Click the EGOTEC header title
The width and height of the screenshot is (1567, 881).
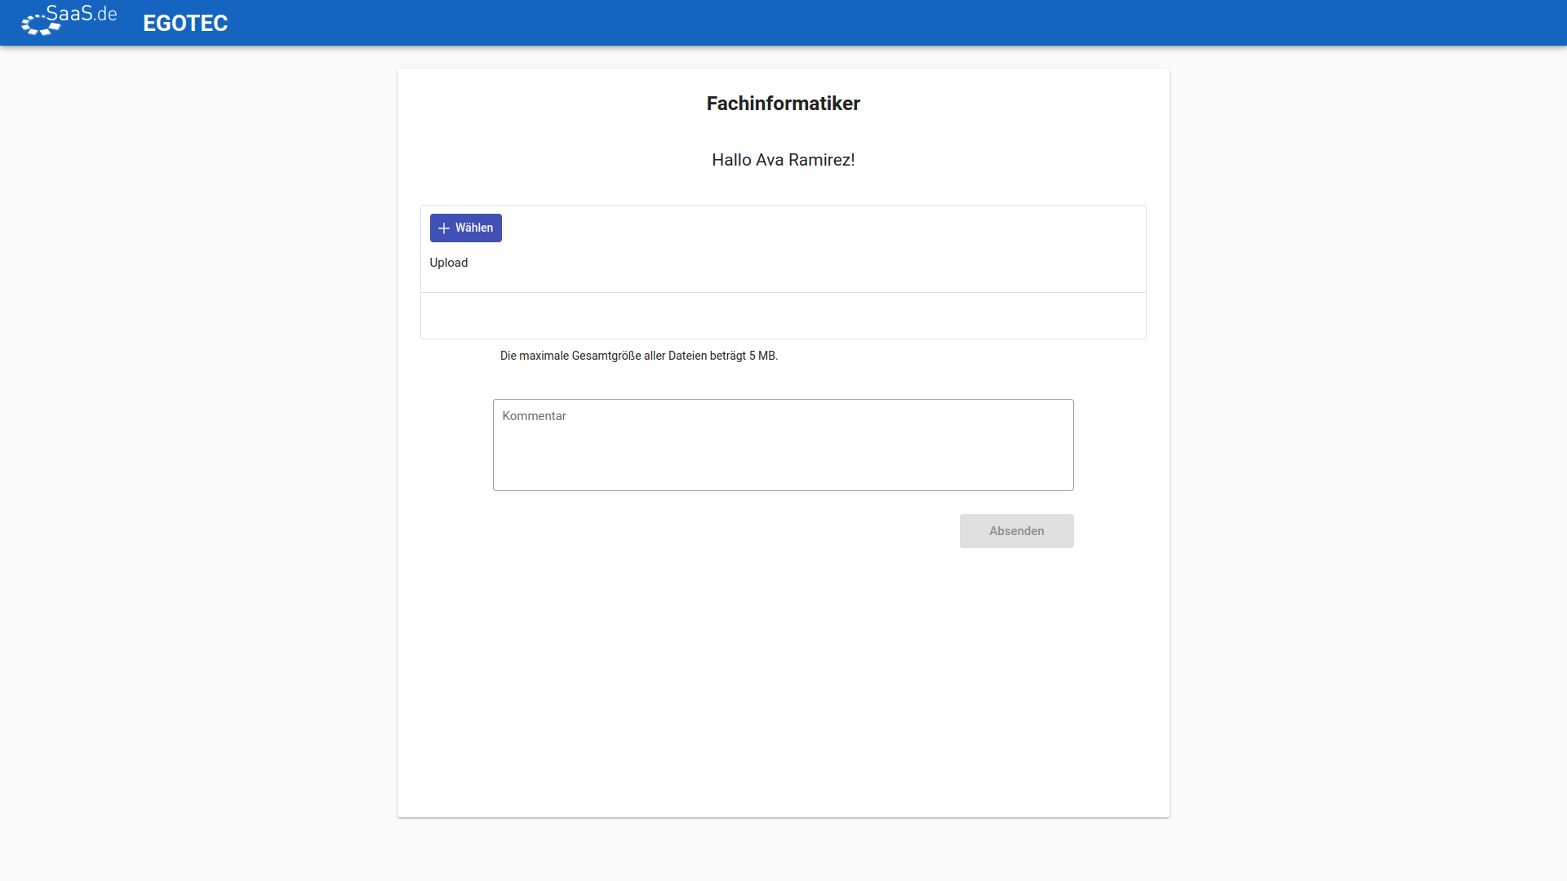point(185,23)
